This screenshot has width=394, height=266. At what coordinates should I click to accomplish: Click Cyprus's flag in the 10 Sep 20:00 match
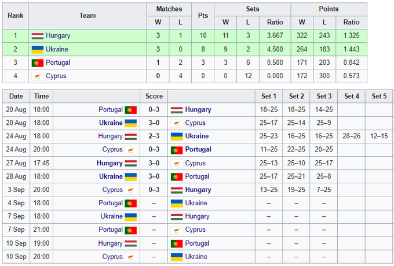pos(130,257)
